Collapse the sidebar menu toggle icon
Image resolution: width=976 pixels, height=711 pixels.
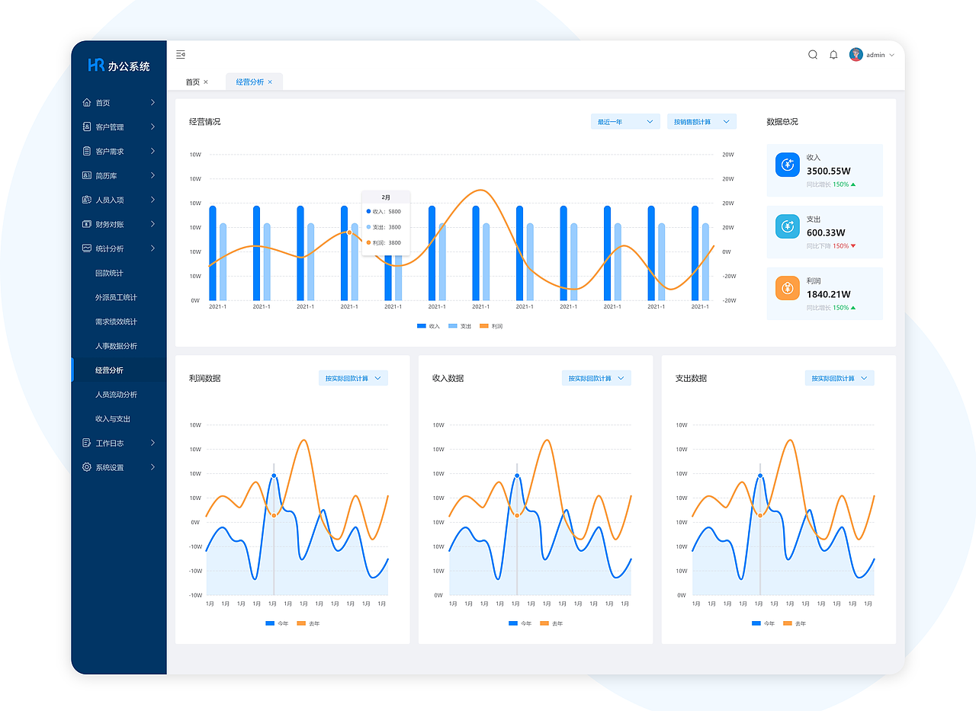point(181,54)
